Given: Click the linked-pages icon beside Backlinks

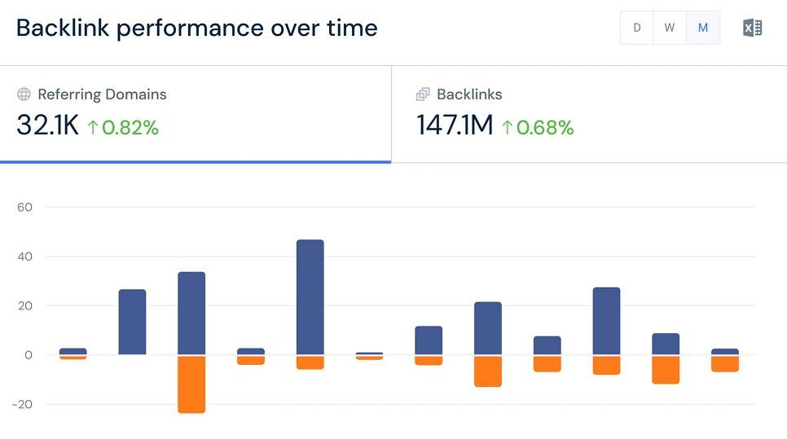Looking at the screenshot, I should pyautogui.click(x=423, y=94).
